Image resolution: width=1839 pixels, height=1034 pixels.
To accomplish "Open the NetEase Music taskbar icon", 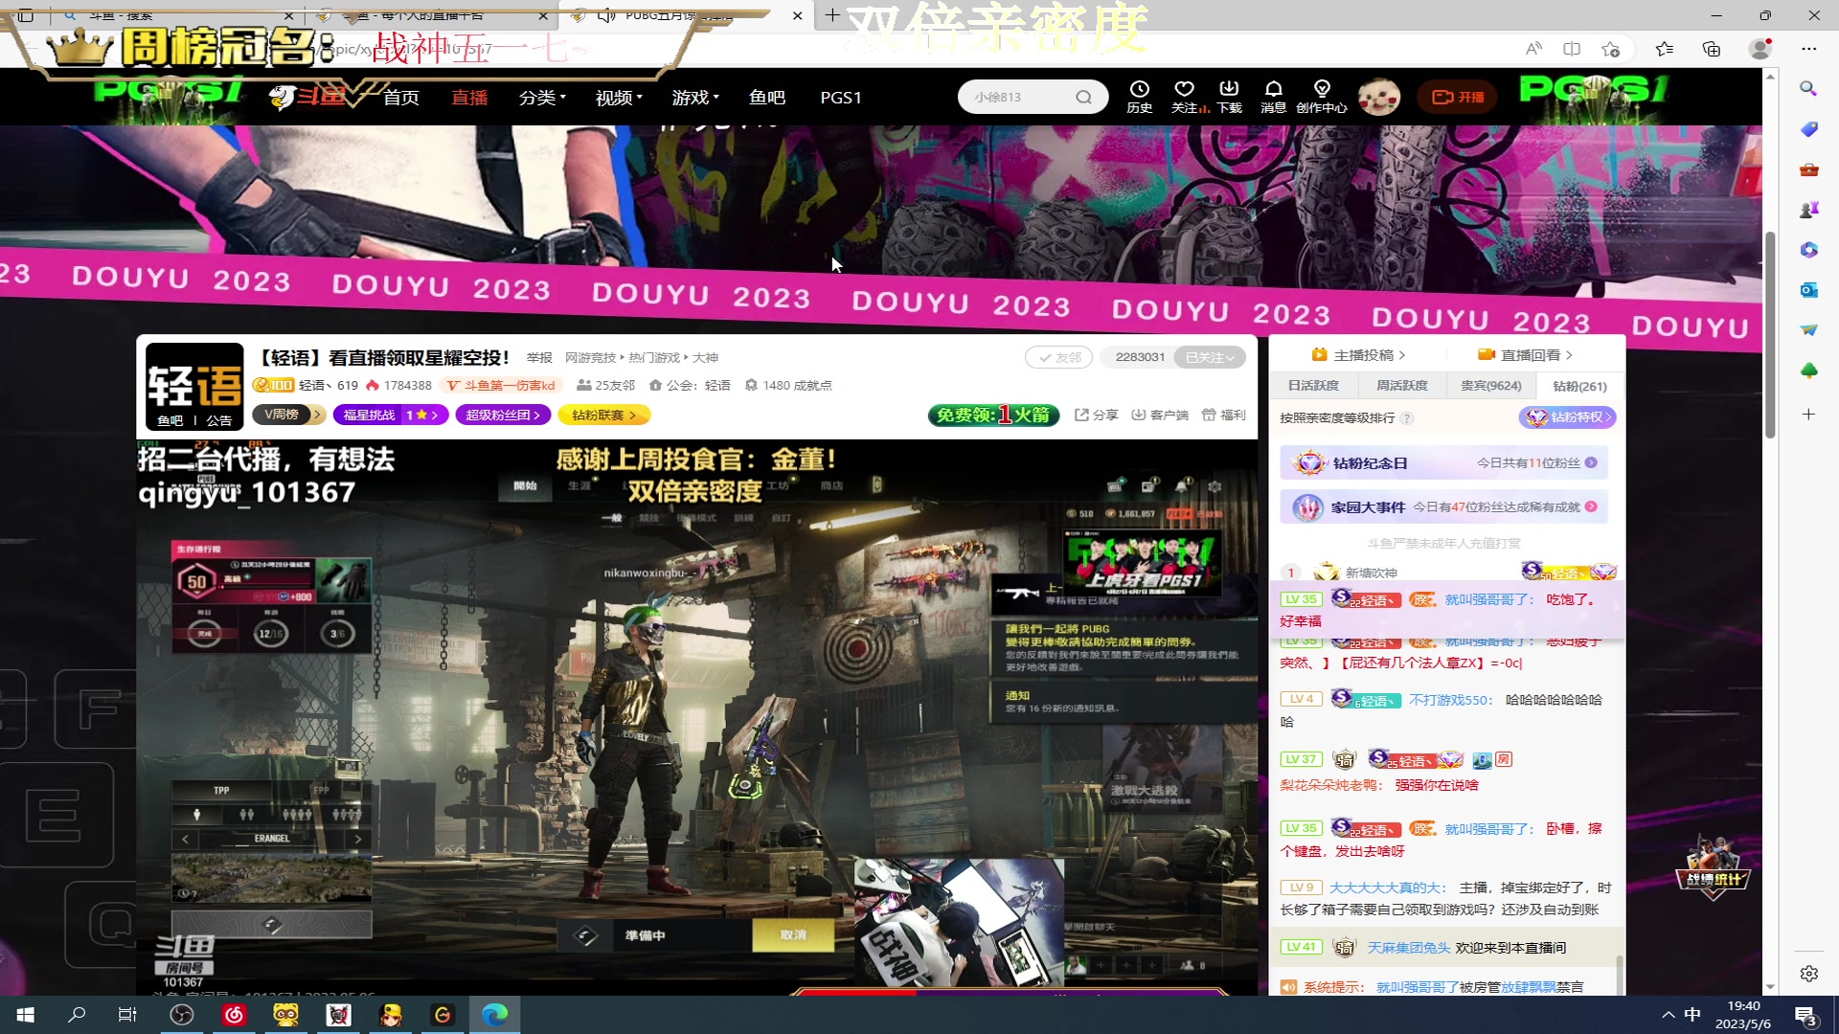I will (x=234, y=1015).
